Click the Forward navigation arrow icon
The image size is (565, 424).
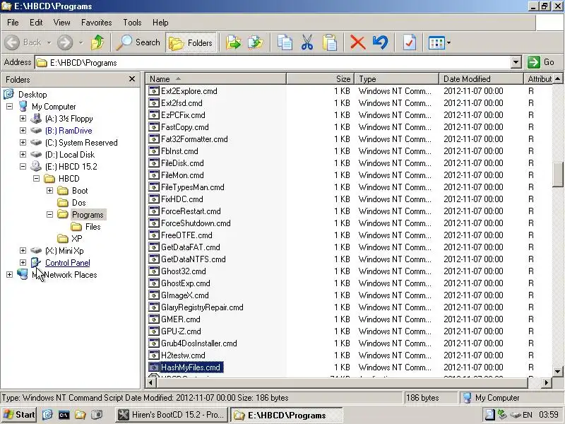tap(65, 42)
